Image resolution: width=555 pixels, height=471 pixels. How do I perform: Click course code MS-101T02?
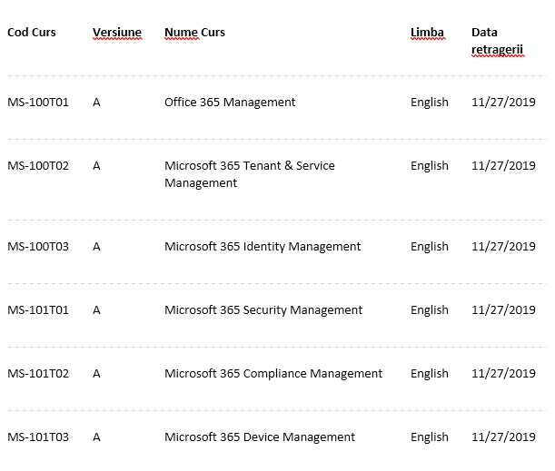(x=38, y=374)
